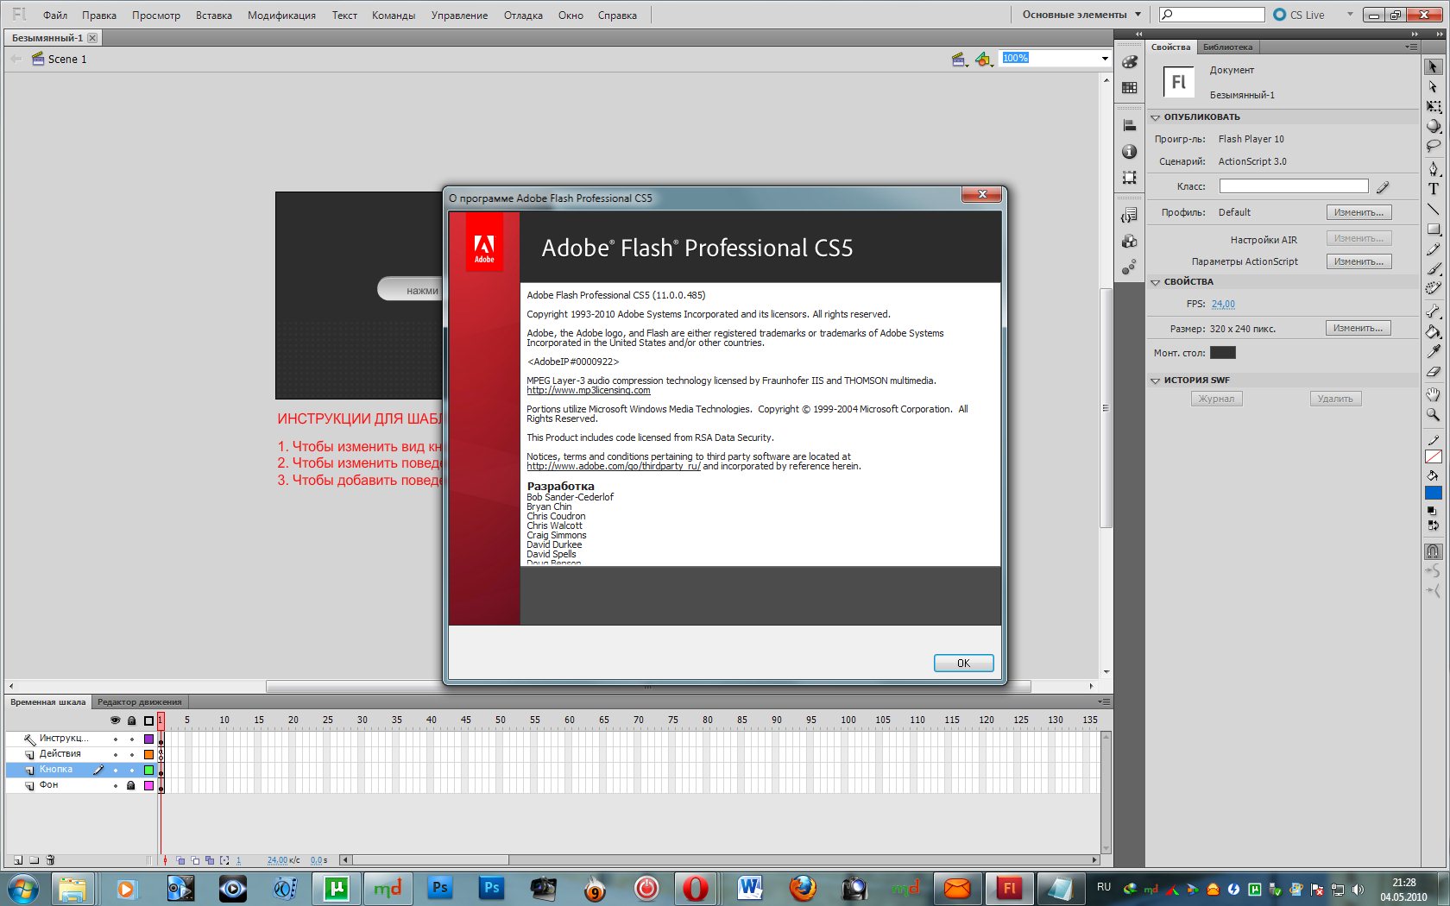Screen dimensions: 1450x906
Task: Open the stage zoom 100% dropdown
Action: click(1105, 59)
